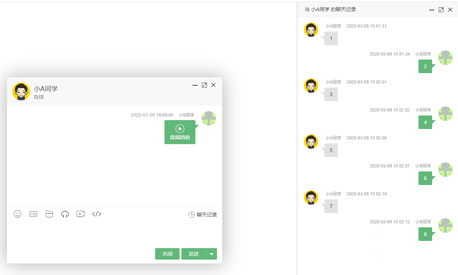
Task: Click timestamp 2020-03-09 15:01:34
Action: [x=390, y=54]
